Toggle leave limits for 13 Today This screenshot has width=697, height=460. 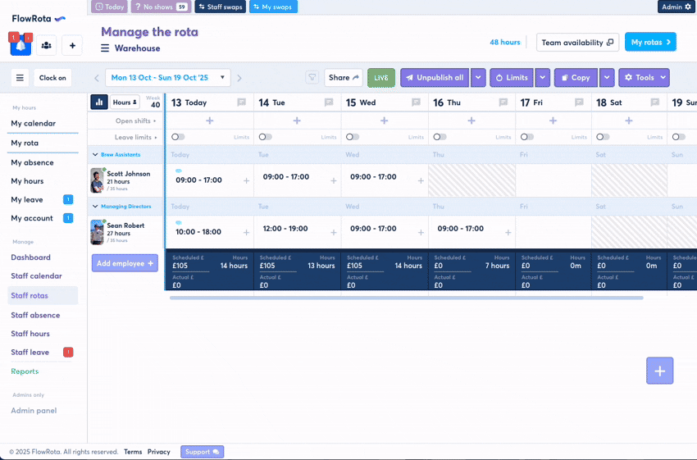click(x=178, y=137)
